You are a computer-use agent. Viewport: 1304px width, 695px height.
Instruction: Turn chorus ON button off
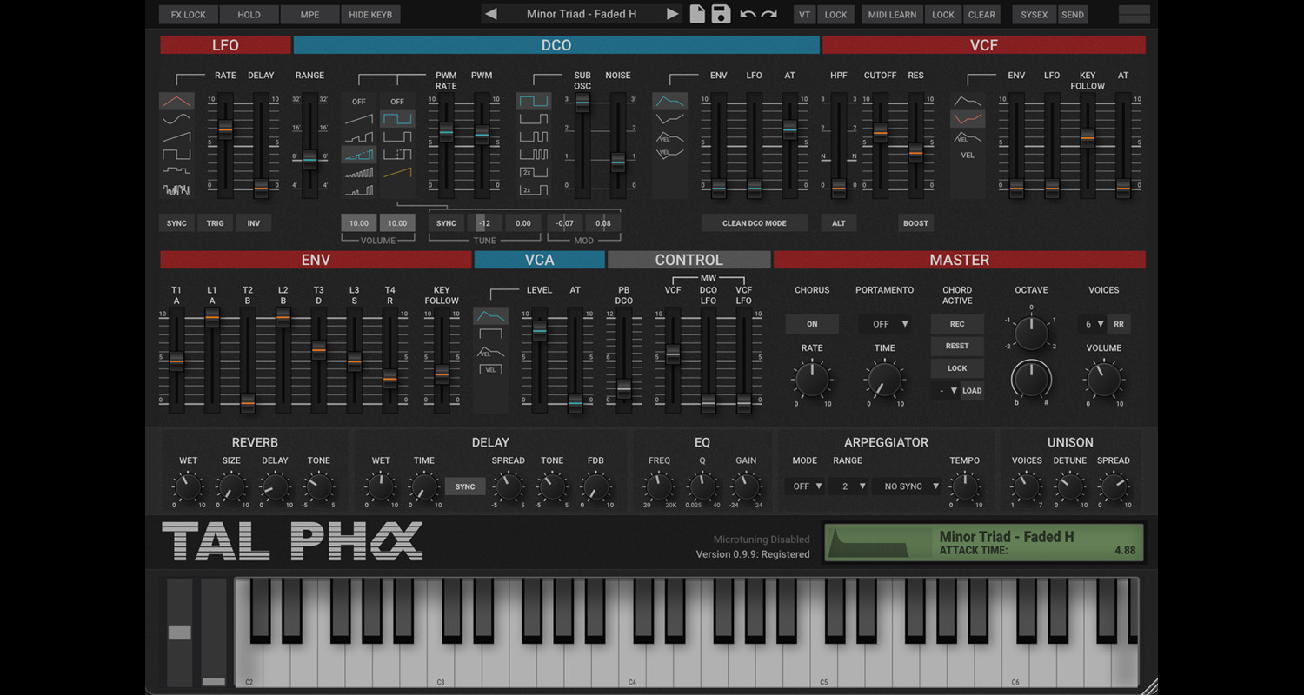point(812,324)
